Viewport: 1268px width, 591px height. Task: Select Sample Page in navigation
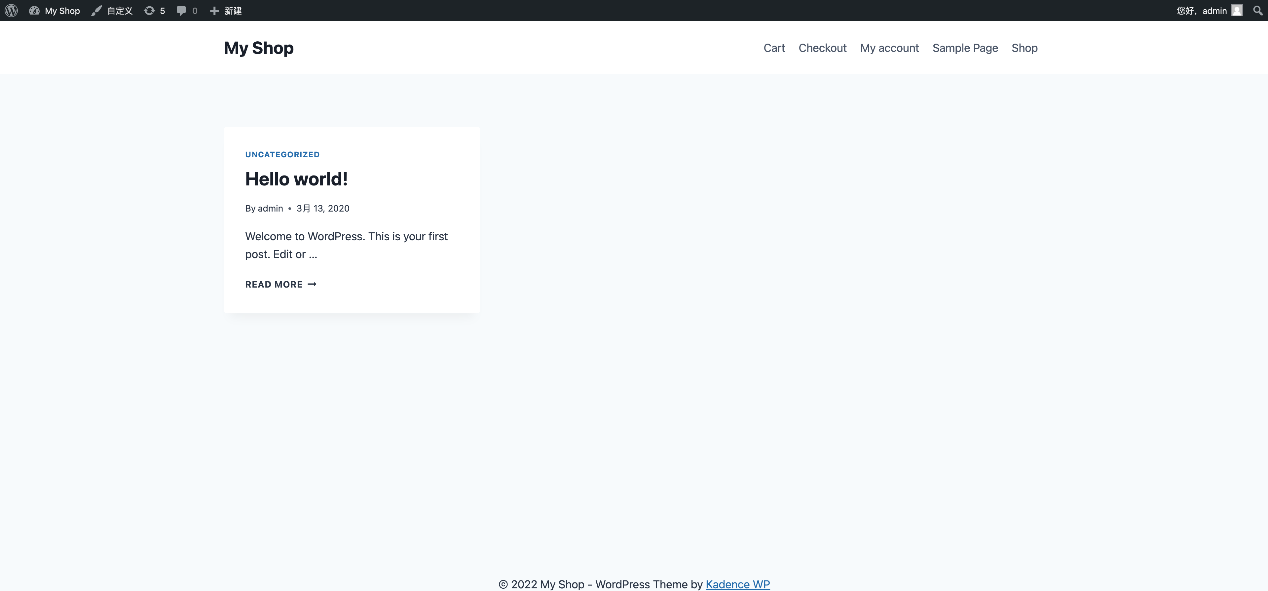(x=965, y=48)
